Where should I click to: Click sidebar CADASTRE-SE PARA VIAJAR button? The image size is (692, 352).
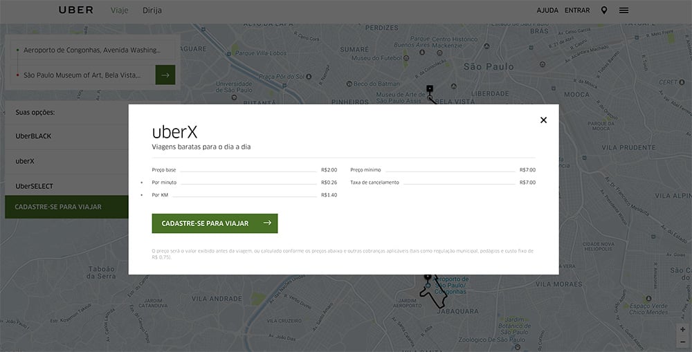point(66,207)
